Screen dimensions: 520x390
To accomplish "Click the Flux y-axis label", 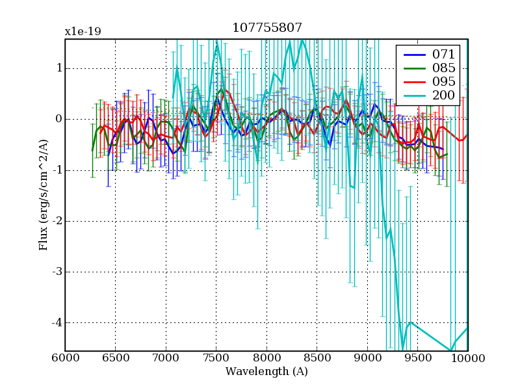I will [x=44, y=195].
